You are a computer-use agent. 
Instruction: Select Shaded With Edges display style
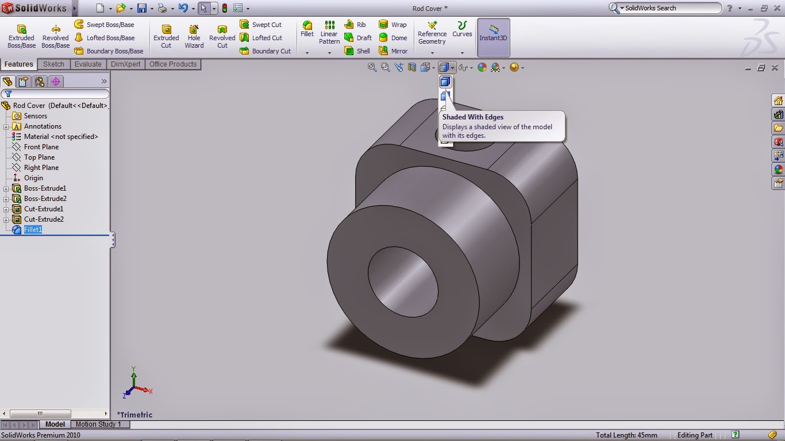445,82
